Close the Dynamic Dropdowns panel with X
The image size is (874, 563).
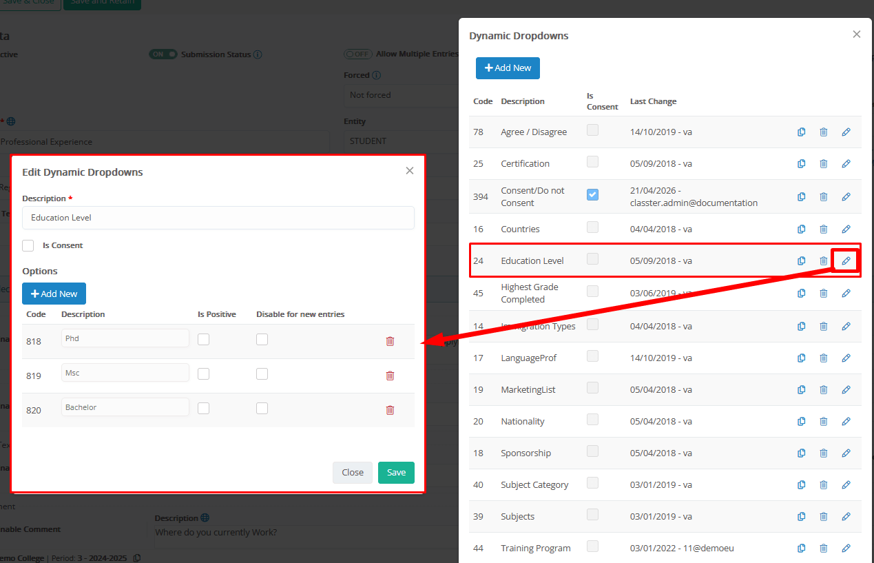coord(856,34)
